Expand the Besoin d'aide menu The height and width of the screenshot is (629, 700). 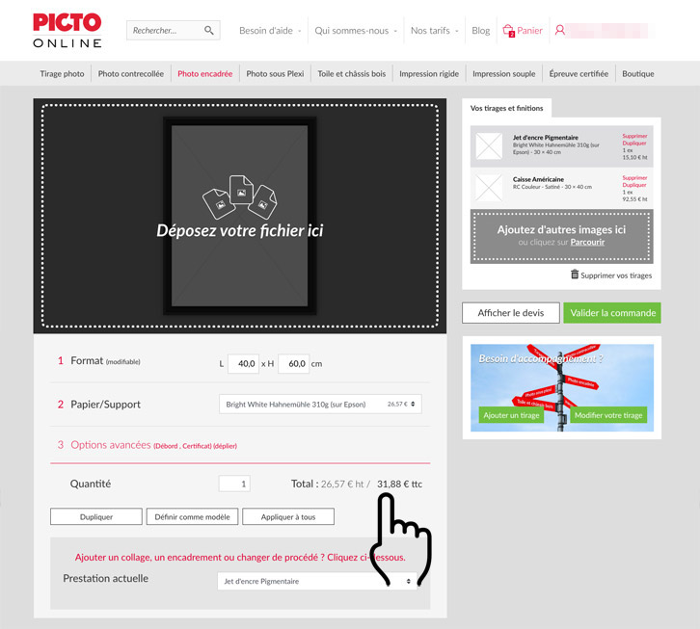270,31
